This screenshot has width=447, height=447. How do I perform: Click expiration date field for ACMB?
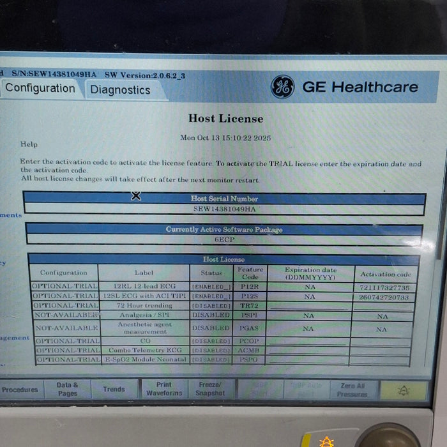307,351
